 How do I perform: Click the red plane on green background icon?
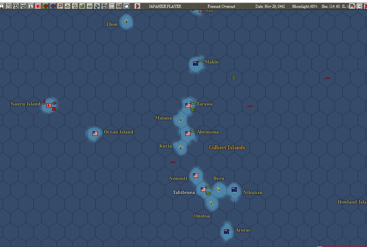[46, 6]
